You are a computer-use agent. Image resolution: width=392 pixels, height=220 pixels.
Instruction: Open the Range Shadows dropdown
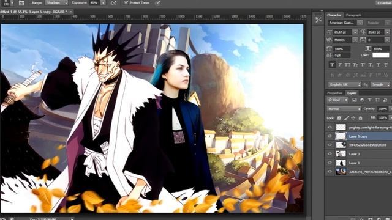(x=57, y=2)
